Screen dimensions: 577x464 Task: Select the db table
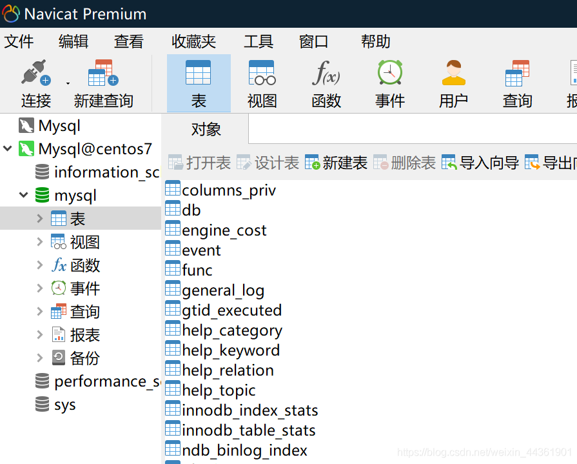183,210
